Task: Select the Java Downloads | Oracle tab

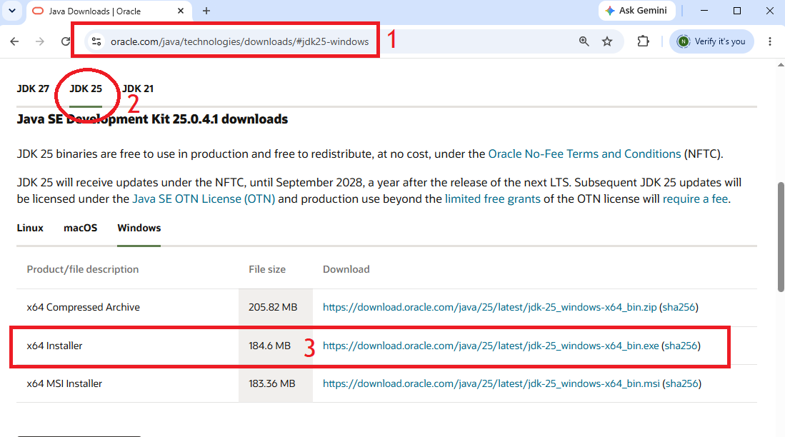Action: pos(108,11)
